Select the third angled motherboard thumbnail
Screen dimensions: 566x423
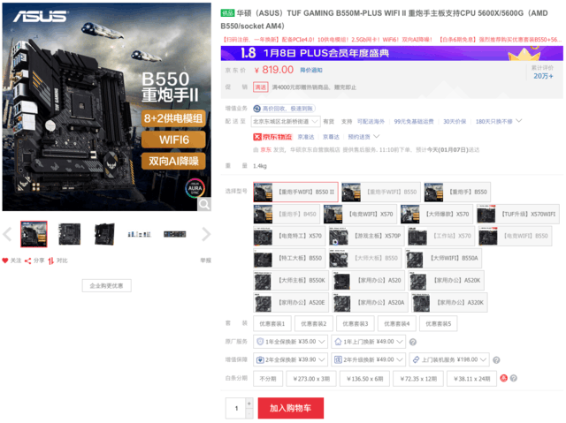click(x=104, y=234)
